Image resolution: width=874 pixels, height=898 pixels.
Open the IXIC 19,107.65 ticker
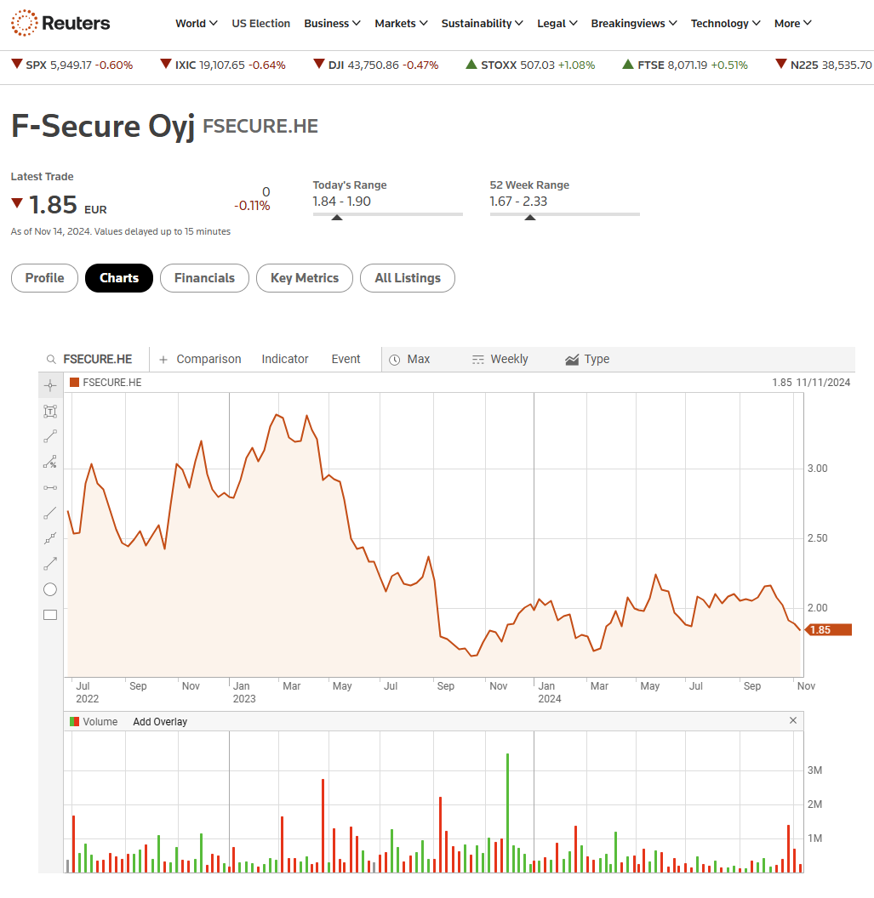click(223, 65)
